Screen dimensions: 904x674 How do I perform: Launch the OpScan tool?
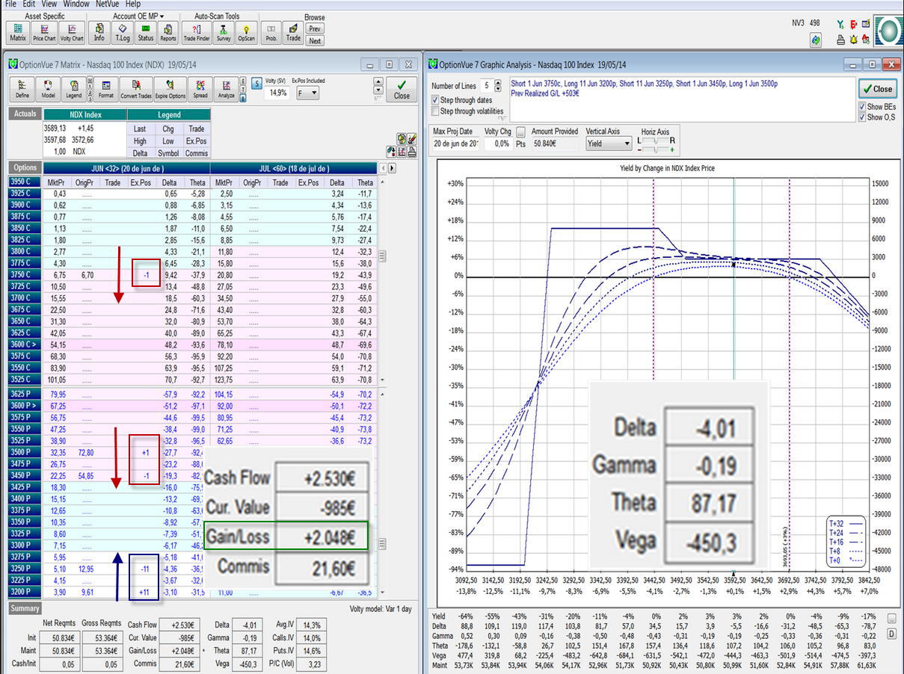click(246, 31)
